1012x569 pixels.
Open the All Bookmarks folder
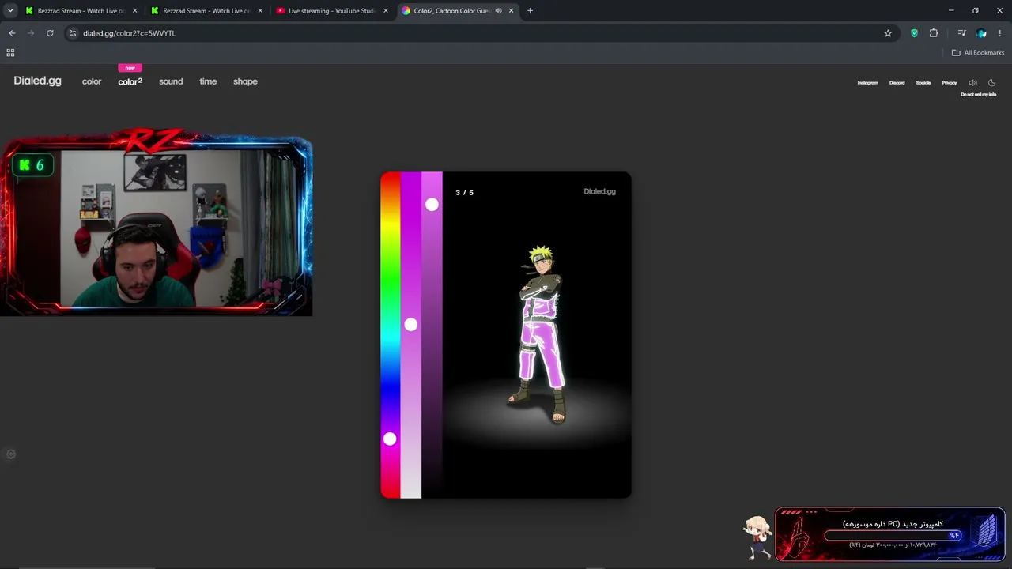978,53
